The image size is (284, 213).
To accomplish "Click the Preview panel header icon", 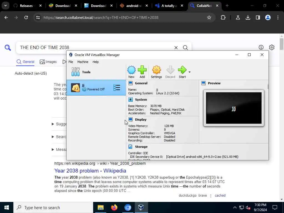I will pyautogui.click(x=203, y=83).
